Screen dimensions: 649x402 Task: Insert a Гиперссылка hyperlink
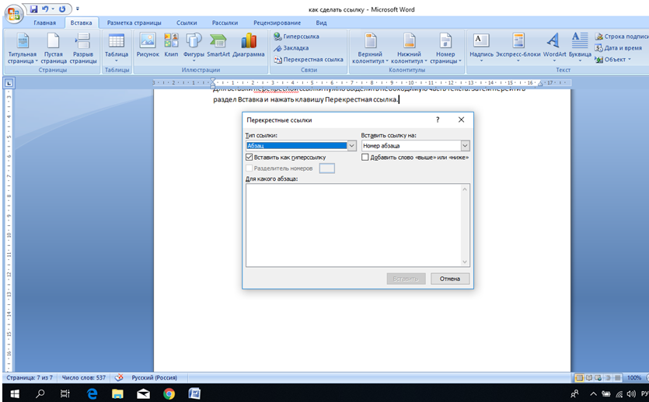pyautogui.click(x=296, y=36)
